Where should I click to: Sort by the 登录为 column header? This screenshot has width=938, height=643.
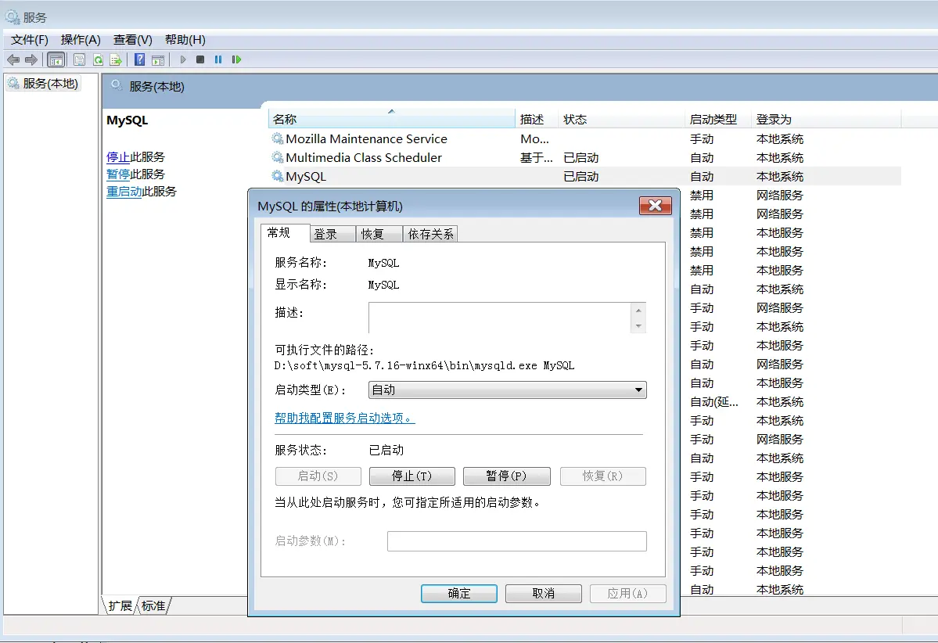[x=825, y=119]
